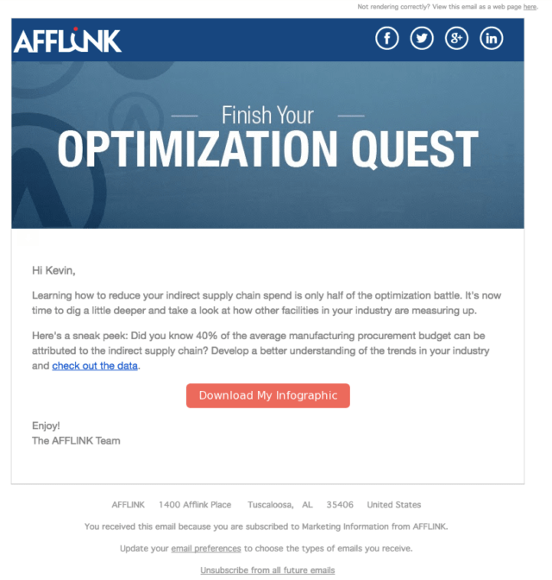This screenshot has height=580, width=552.
Task: Follow the 'check out the data' link
Action: (x=95, y=366)
